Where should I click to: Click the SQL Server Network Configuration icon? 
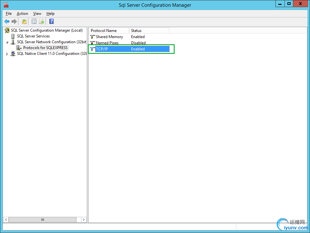[x=13, y=42]
